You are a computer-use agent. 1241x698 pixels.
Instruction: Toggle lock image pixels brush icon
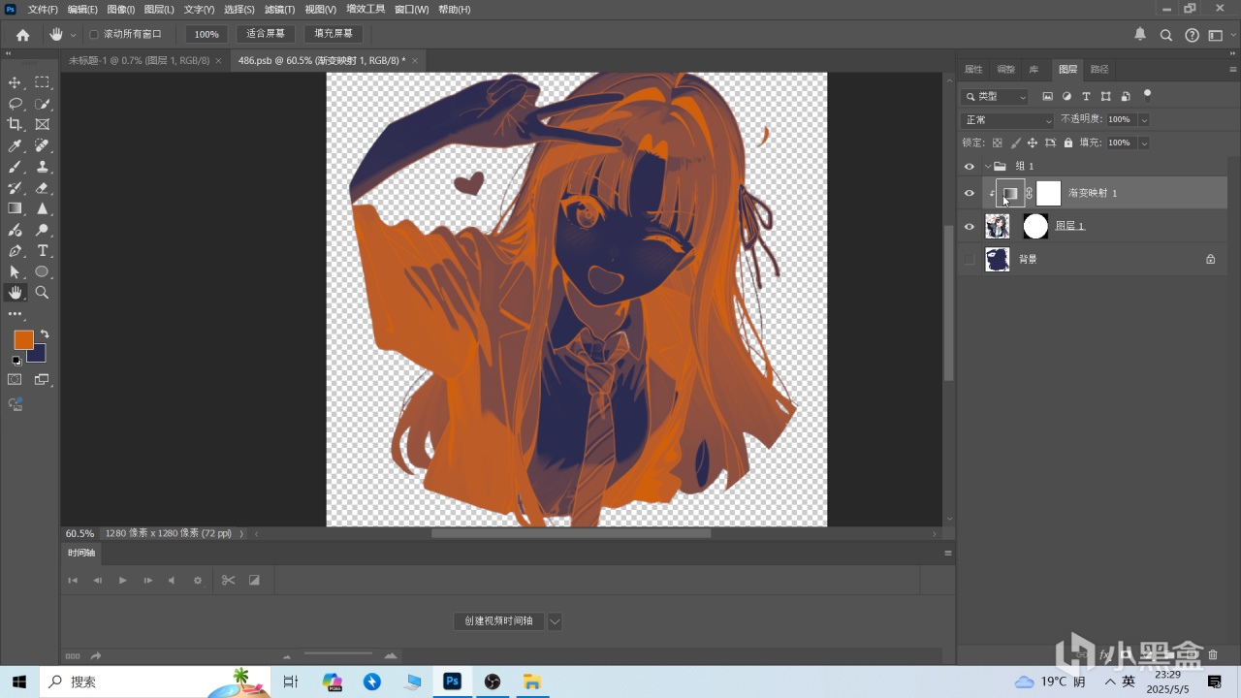tap(1014, 143)
